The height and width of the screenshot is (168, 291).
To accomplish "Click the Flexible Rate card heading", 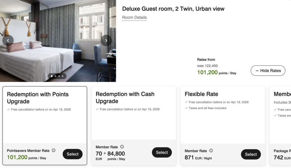I will pos(201,94).
